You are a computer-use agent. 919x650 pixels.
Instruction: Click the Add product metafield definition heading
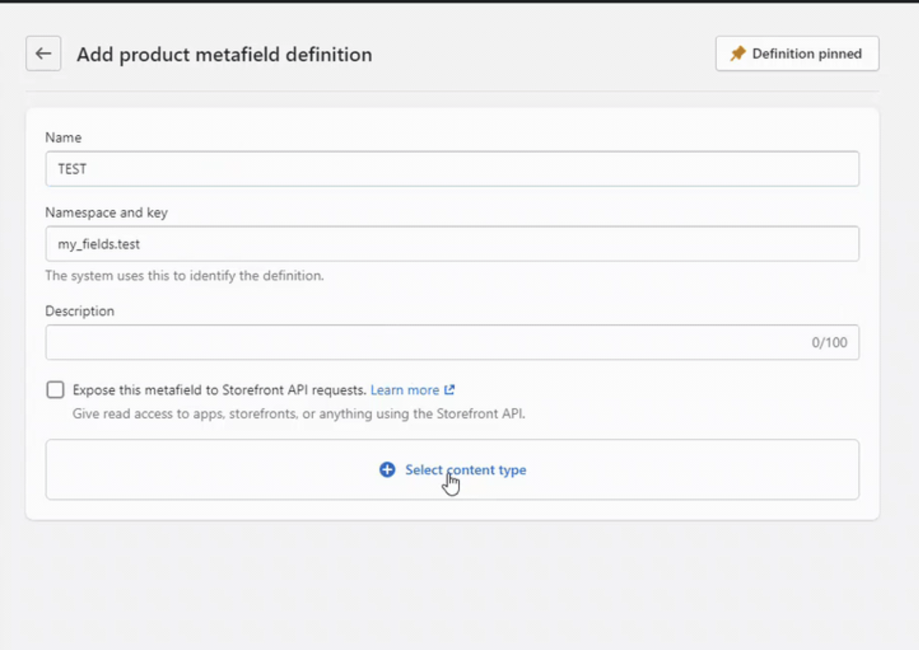[x=224, y=54]
